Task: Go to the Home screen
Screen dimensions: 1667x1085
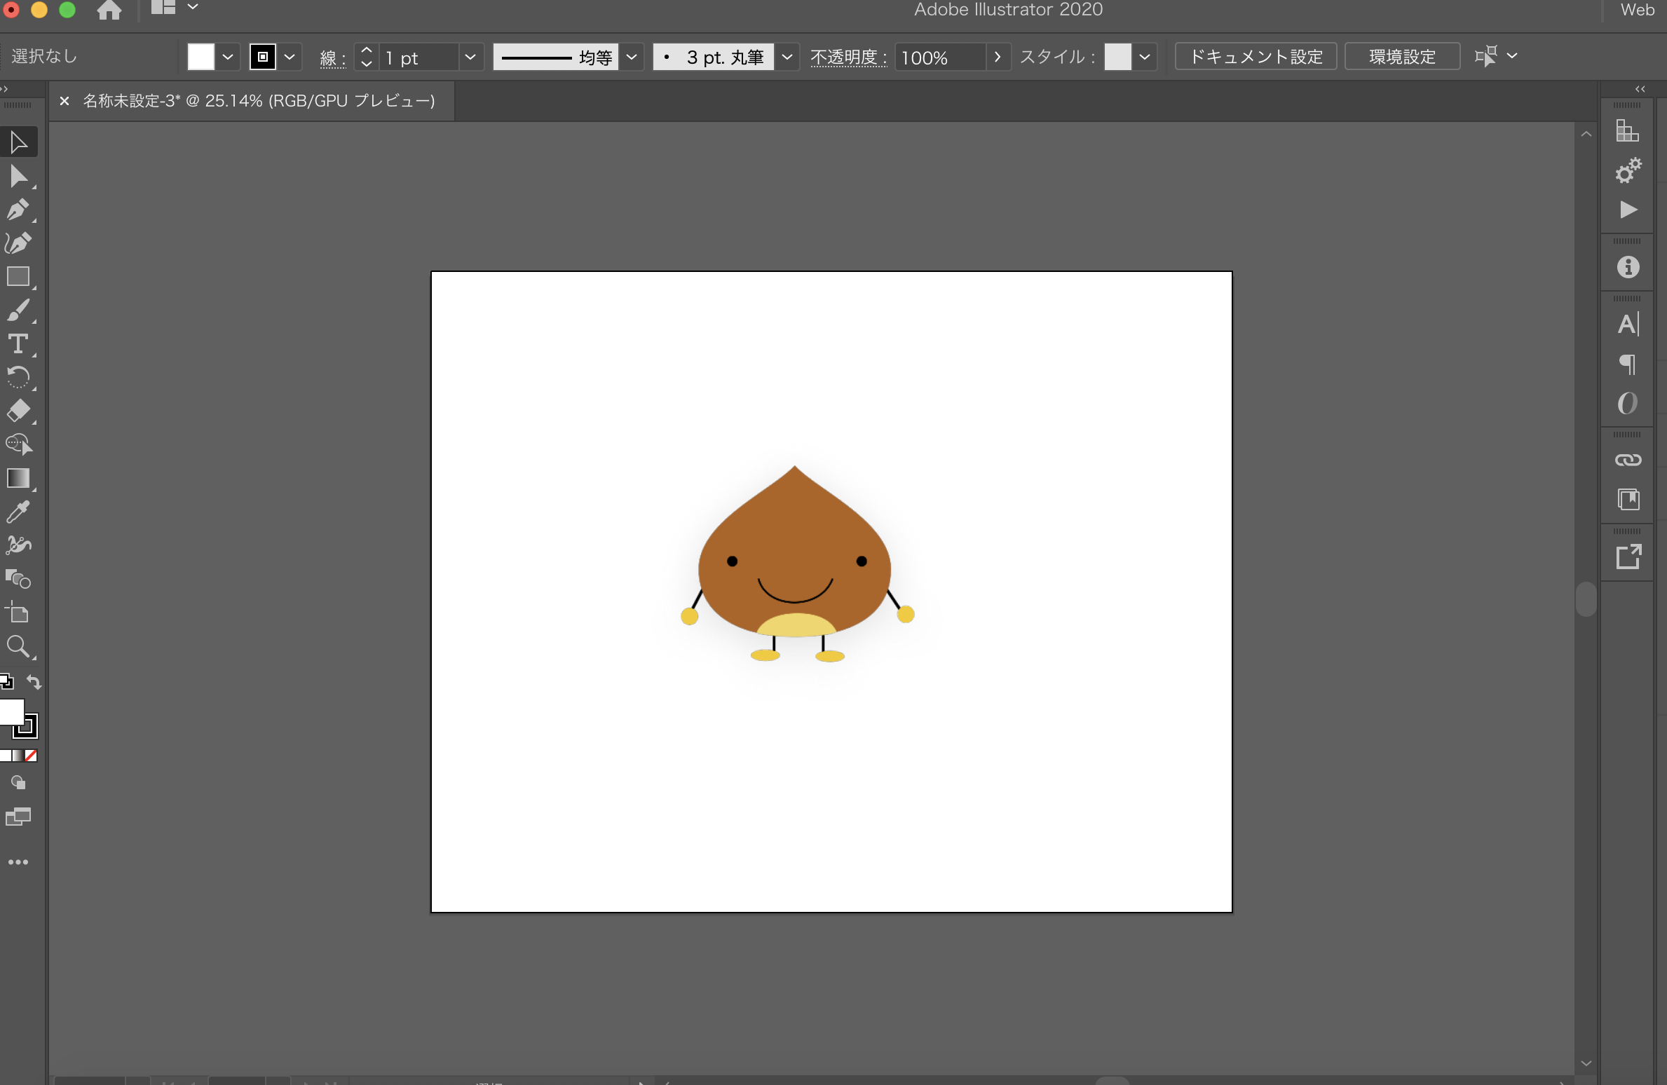Action: tap(109, 10)
